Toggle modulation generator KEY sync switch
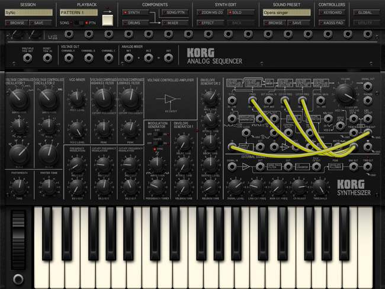Viewport: 385px width, 289px height. [158, 134]
